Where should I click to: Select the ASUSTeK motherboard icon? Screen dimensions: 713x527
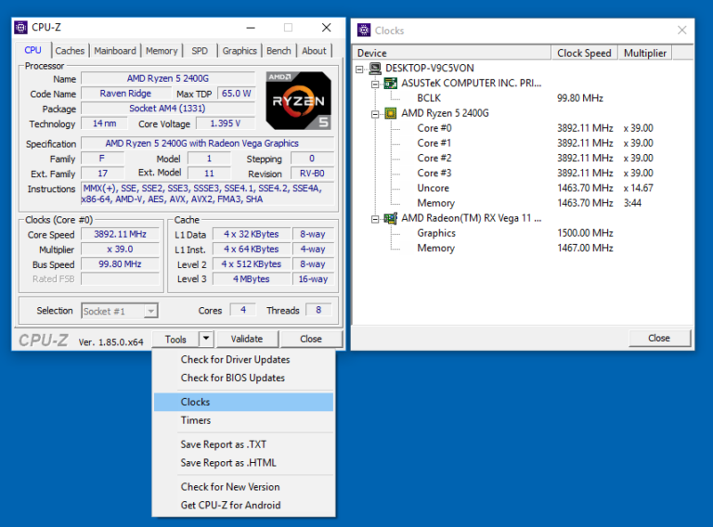[x=391, y=84]
